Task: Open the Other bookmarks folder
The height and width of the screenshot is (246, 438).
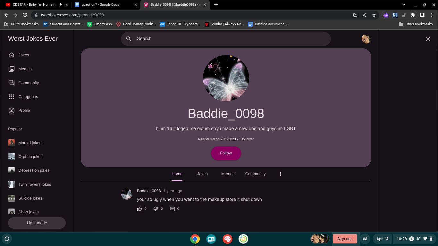Action: coord(416,24)
